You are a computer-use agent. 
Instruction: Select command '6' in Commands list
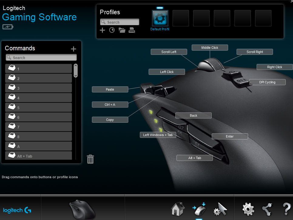39,117
